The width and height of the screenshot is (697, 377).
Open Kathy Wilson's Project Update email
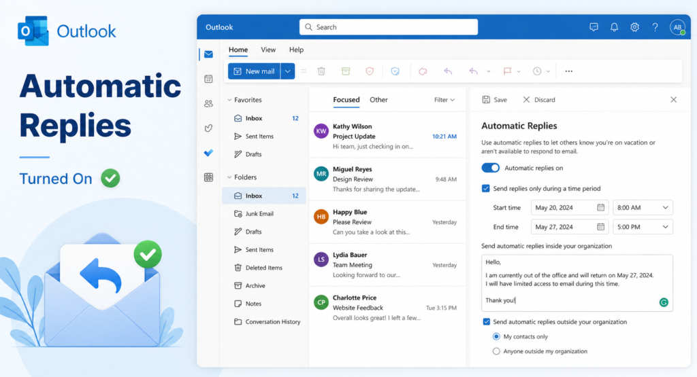tap(387, 136)
